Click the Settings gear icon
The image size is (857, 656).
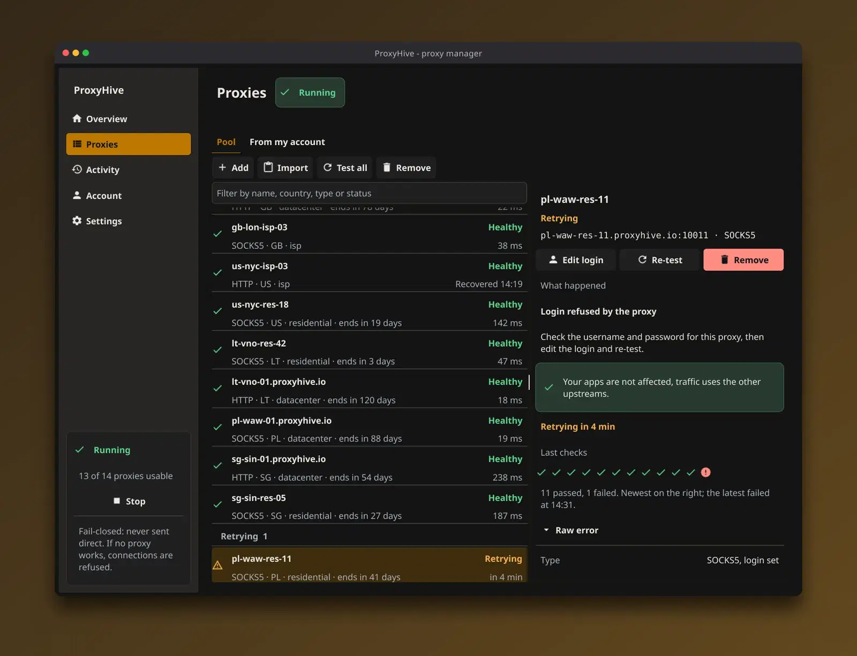pos(77,221)
